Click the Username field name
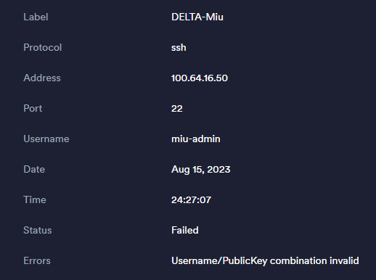 [46, 139]
